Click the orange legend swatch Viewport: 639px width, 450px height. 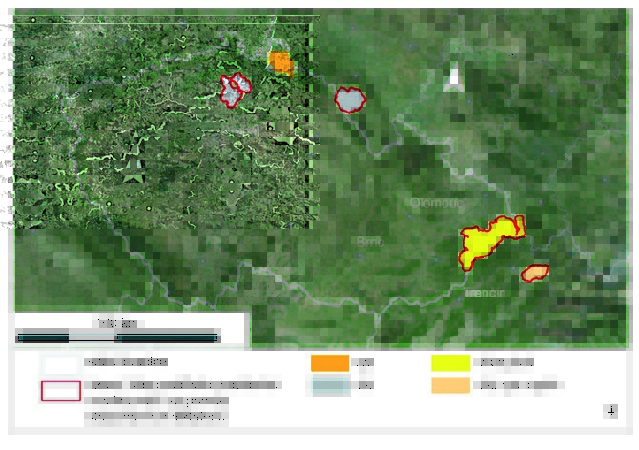coord(330,362)
